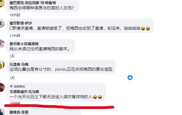182x115 pixels.
Task: Open commenter name 戴维森·菲里
Action: (19, 112)
